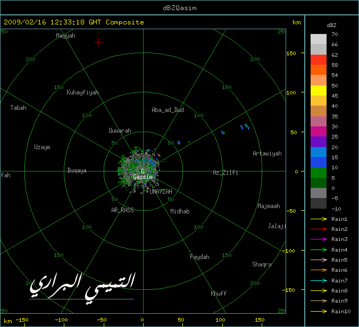
Task: Click the UNAYZAH city label
Action: click(161, 192)
